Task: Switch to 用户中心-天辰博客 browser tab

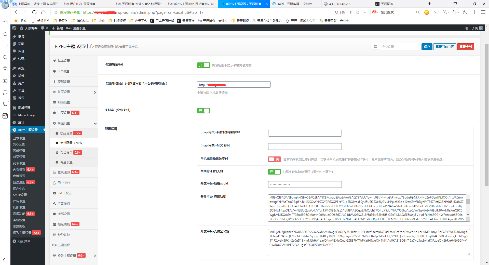Action: coord(88,4)
